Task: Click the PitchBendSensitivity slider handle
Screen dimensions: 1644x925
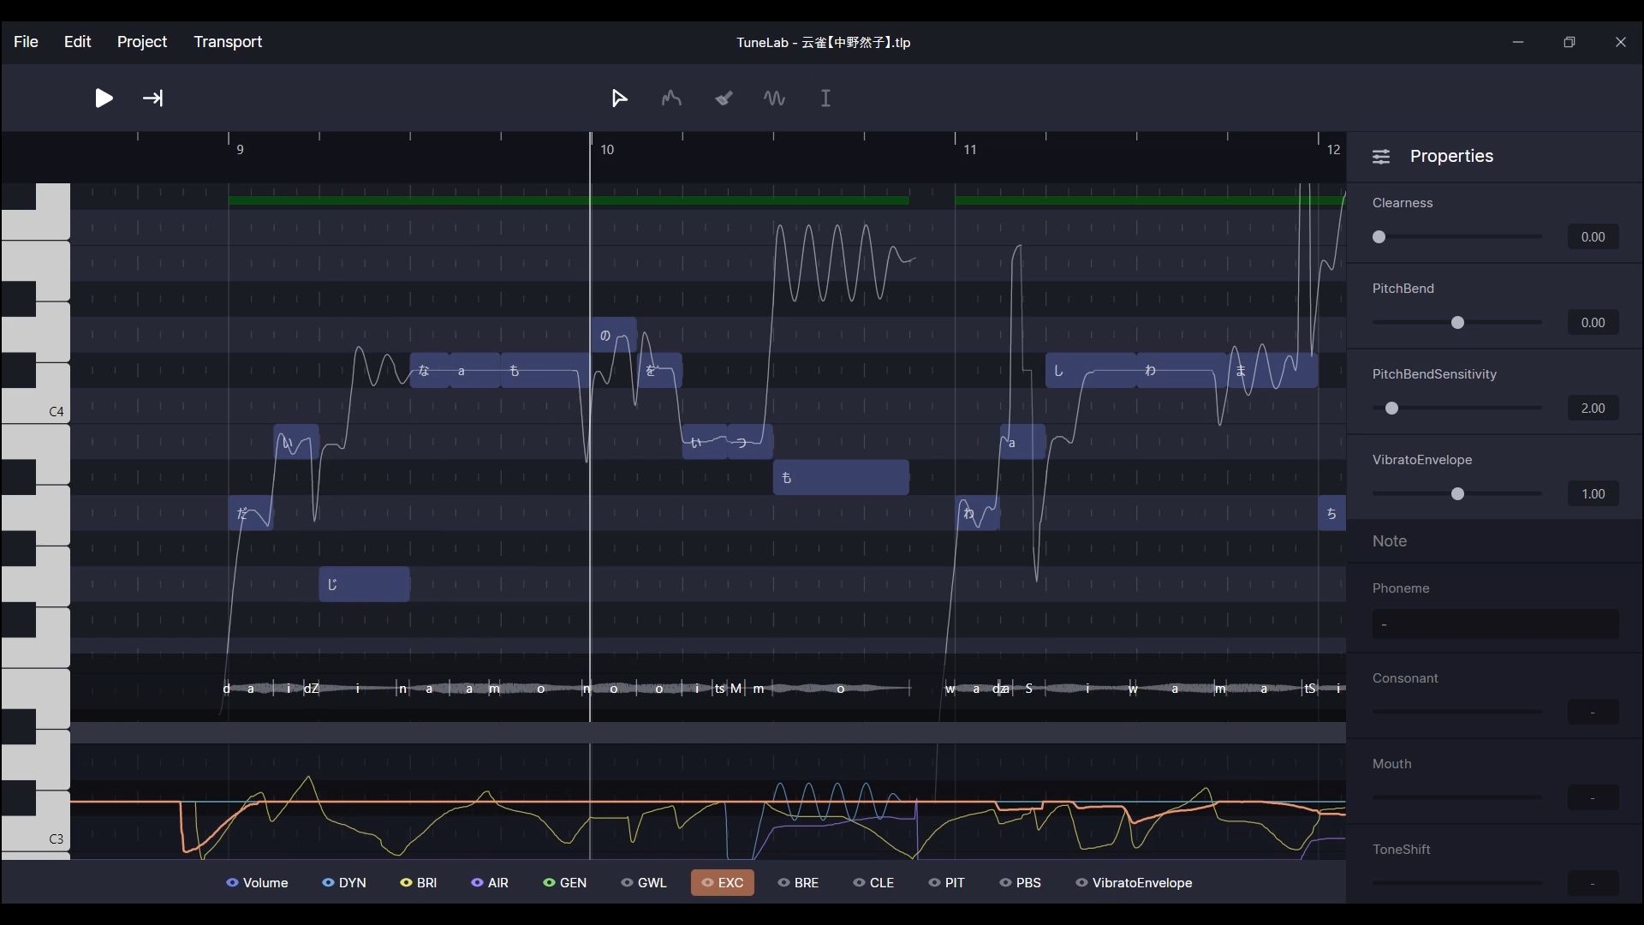Action: [x=1391, y=409]
